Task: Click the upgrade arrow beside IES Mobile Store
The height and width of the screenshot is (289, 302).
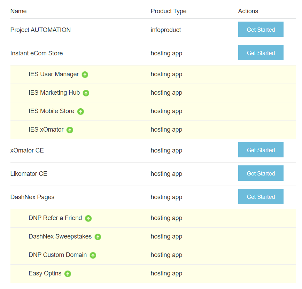Action: (80, 111)
